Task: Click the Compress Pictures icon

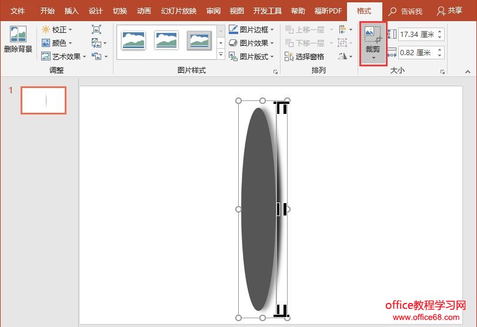Action: tap(97, 29)
